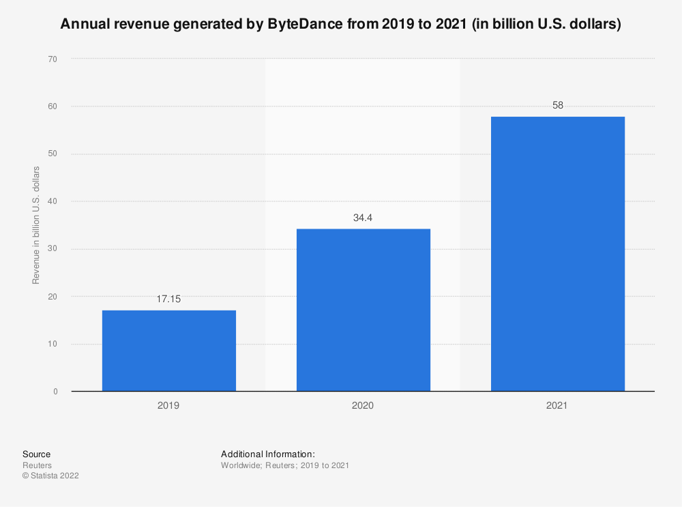
Task: Click the 60 y-axis tick label
Action: [53, 106]
